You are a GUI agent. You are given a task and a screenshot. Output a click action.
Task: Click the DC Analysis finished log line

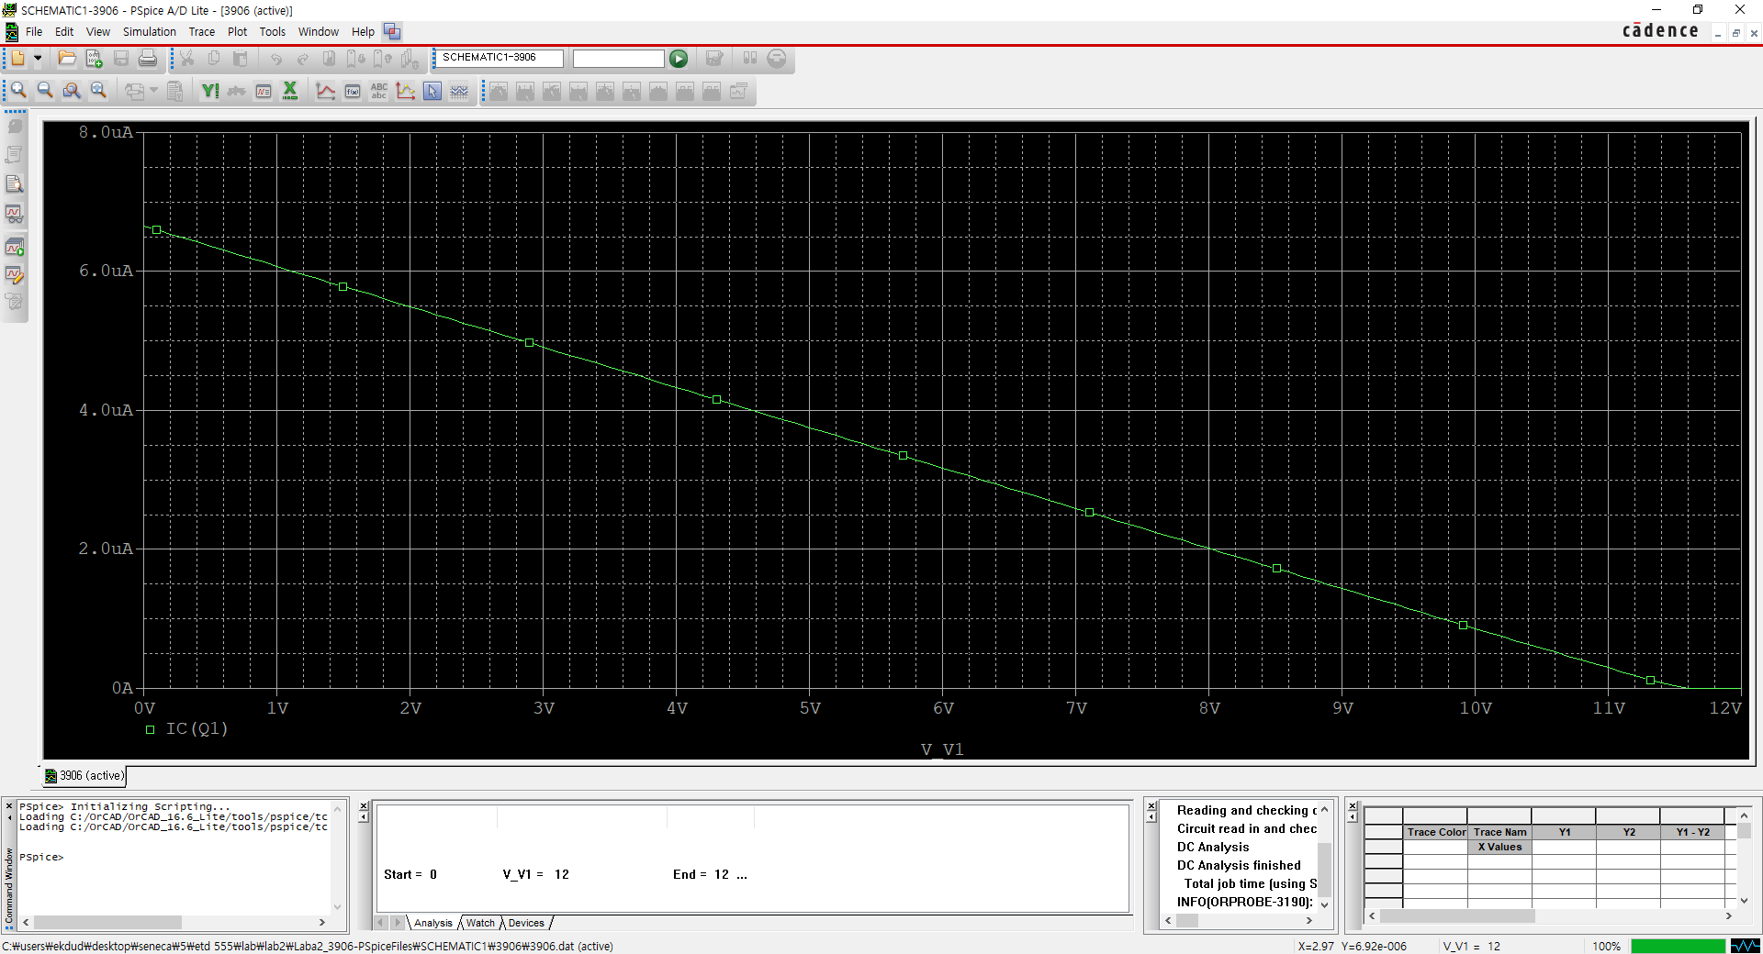(1239, 865)
